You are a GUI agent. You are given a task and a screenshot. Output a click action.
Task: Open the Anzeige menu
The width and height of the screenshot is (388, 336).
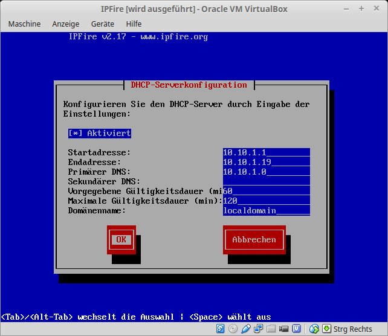(66, 24)
